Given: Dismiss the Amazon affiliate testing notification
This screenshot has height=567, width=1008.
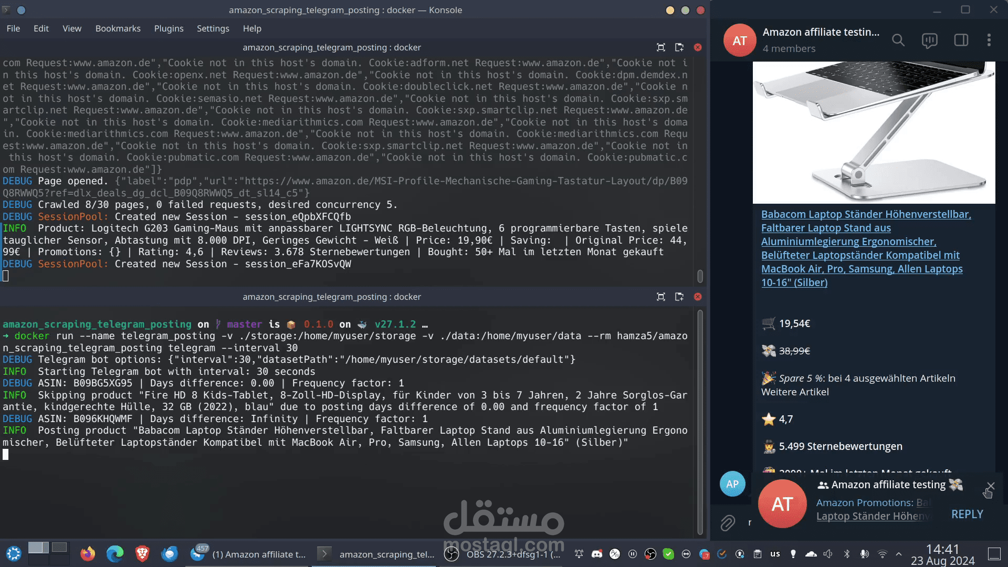Looking at the screenshot, I should click(x=990, y=486).
